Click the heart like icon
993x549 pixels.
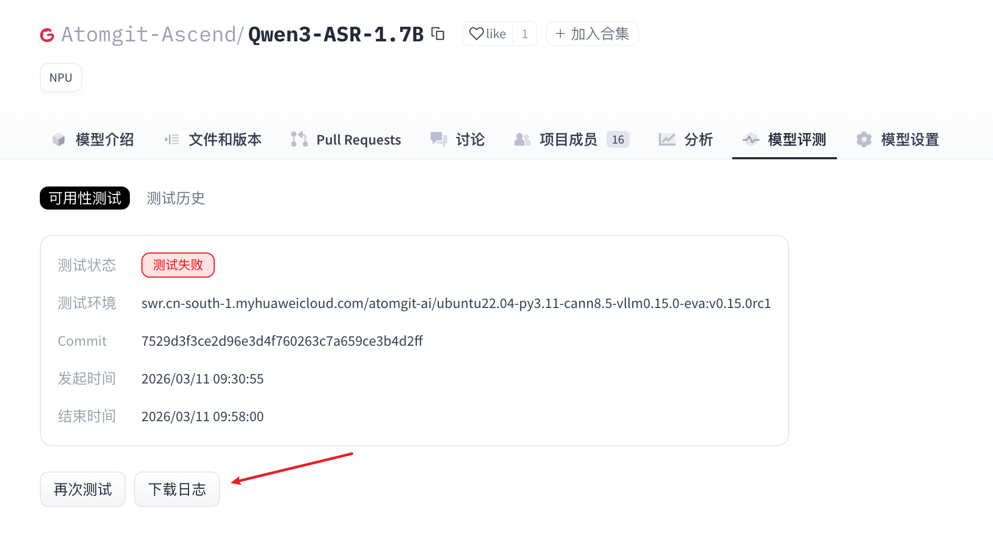(x=476, y=34)
